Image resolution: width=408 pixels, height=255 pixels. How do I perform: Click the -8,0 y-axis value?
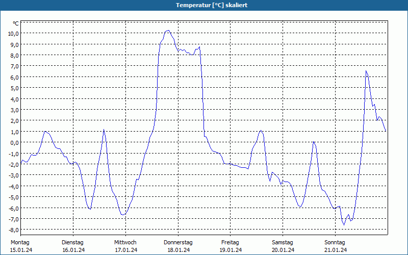point(14,230)
